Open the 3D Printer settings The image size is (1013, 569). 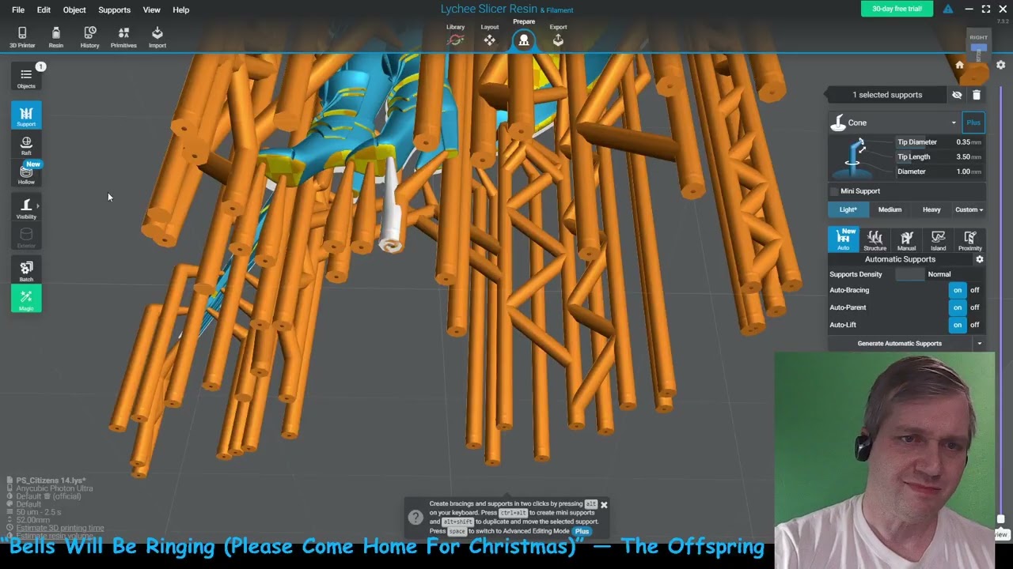22,36
